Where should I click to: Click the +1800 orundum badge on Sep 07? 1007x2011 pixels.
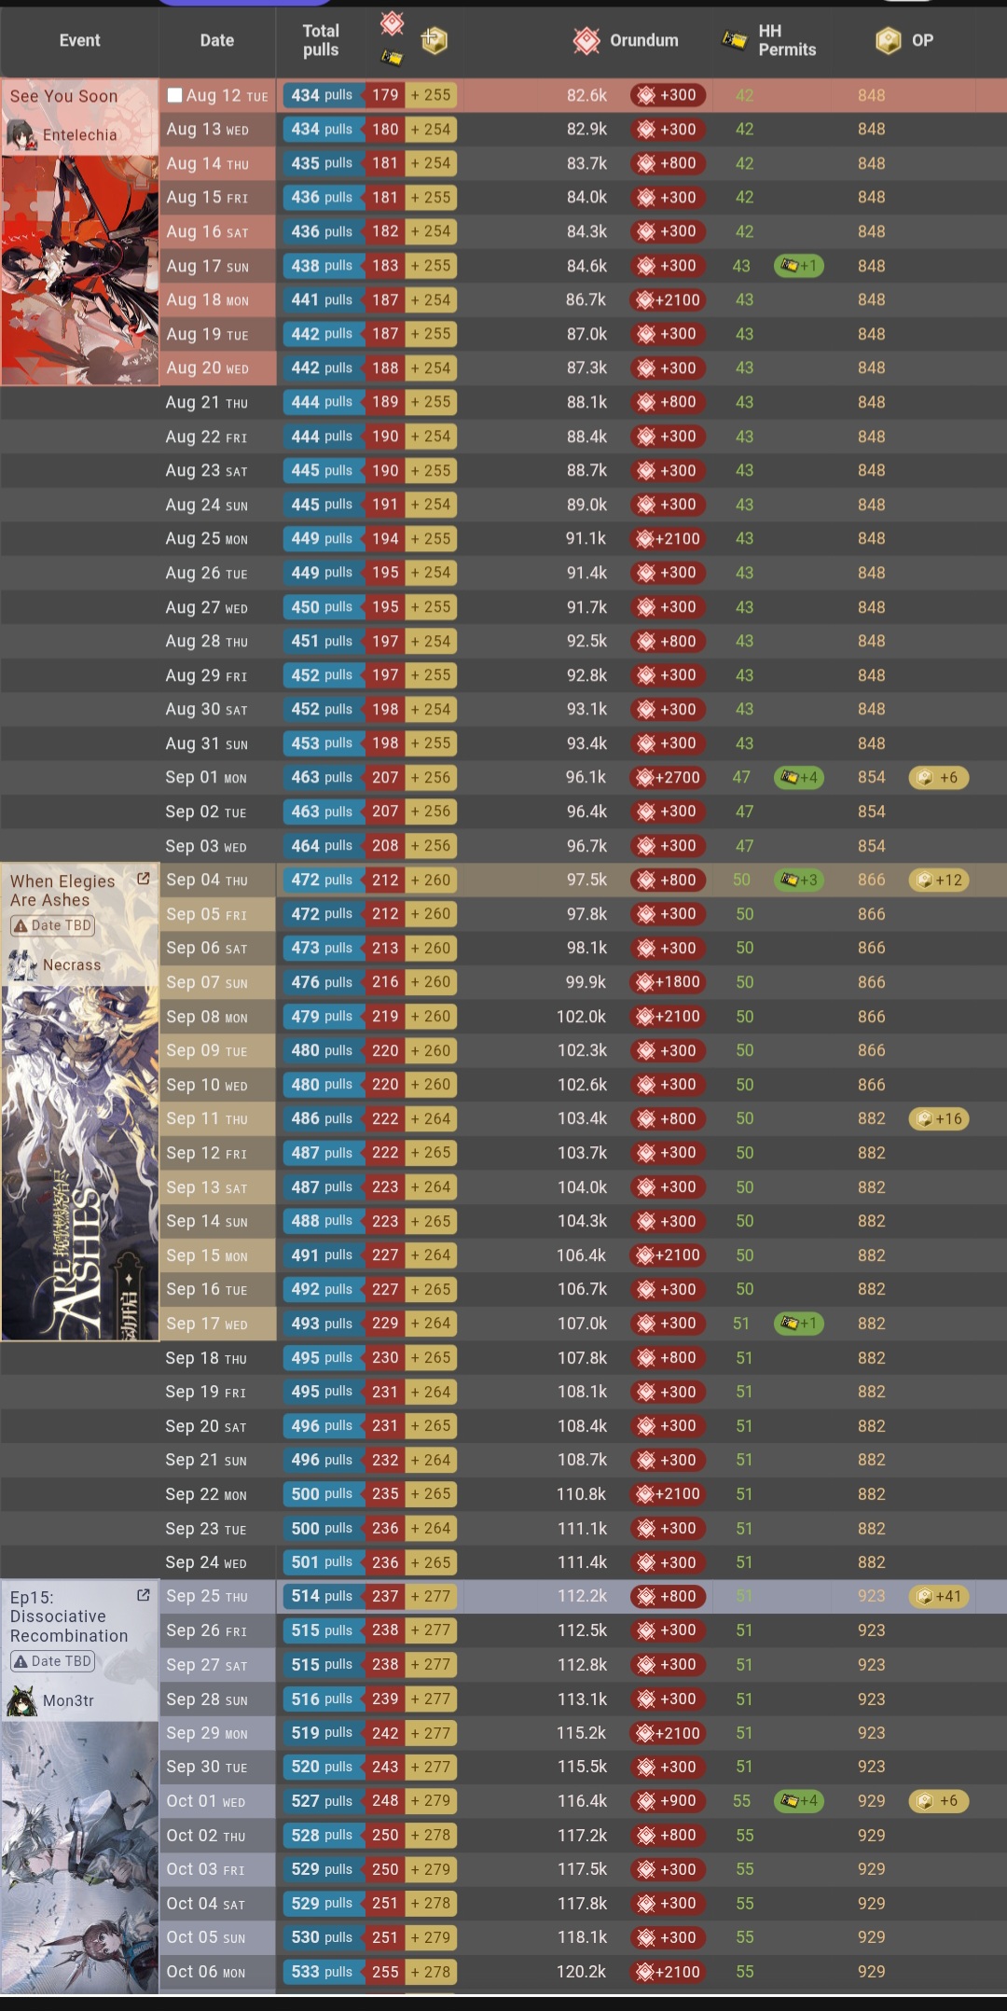(668, 981)
